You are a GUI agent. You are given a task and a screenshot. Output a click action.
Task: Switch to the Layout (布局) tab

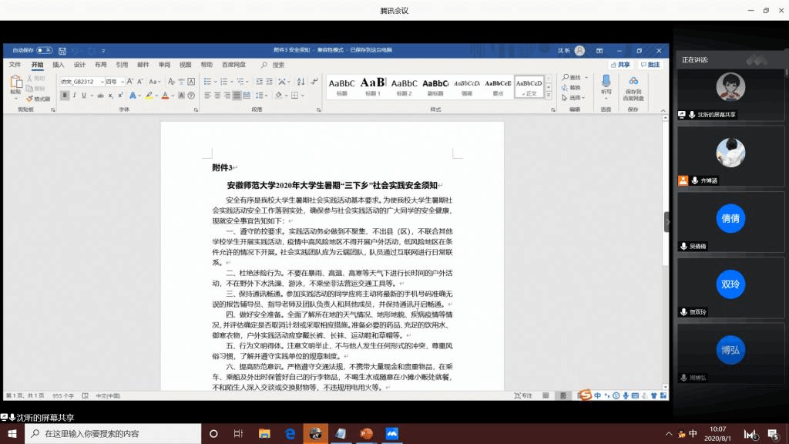pos(101,65)
